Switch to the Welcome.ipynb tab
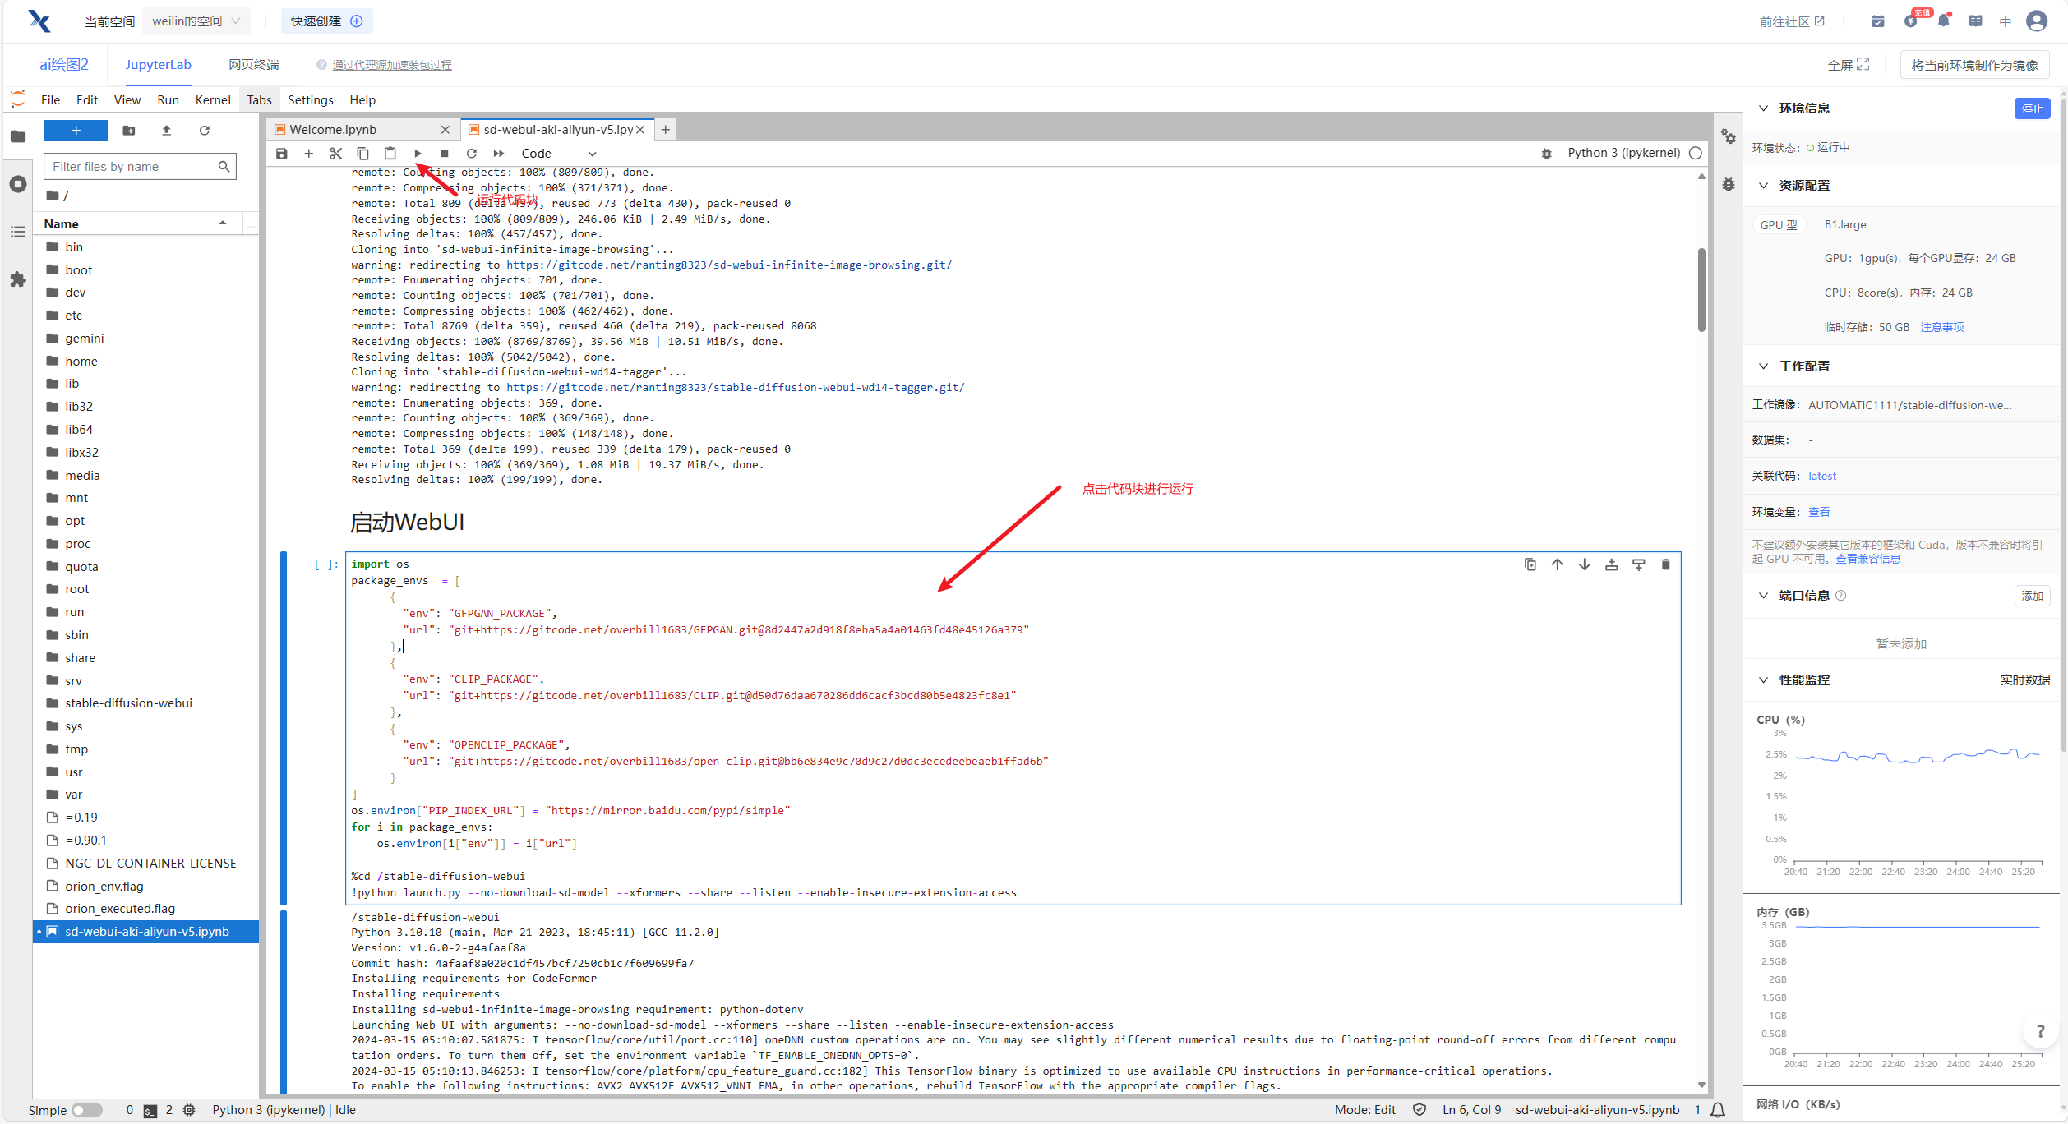 339,129
